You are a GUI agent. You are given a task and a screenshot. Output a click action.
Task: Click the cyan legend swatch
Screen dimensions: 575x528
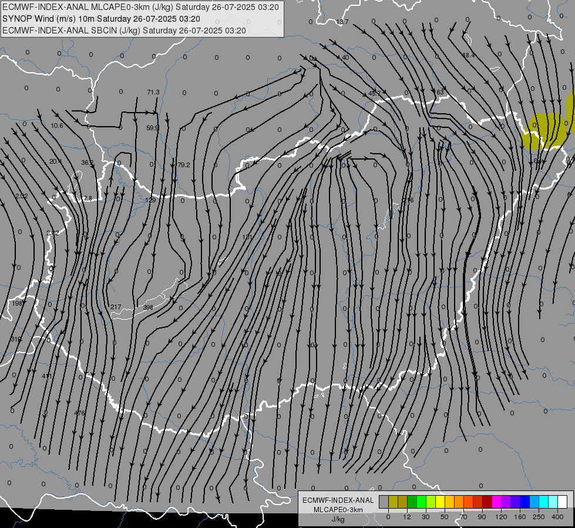(x=544, y=502)
